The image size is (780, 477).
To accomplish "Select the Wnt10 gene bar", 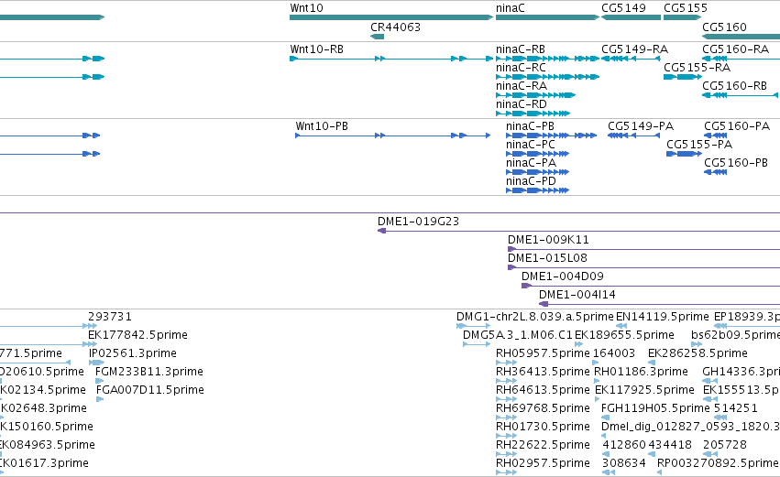I will [391, 17].
